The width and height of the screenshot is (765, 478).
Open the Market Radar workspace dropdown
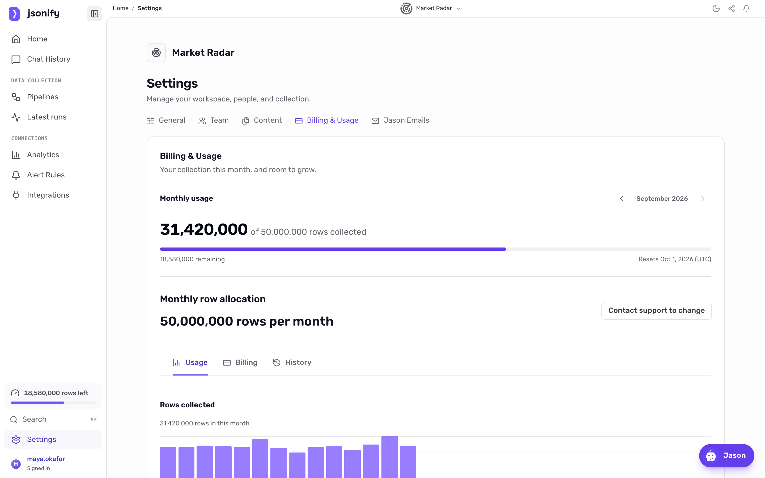(431, 8)
